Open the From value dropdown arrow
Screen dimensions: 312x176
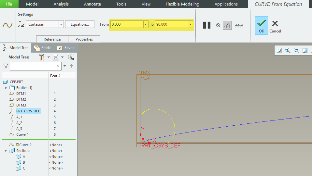146,24
